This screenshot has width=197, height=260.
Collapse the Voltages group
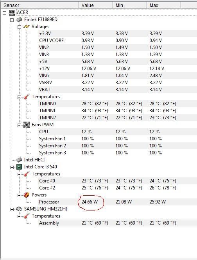[x=19, y=27]
